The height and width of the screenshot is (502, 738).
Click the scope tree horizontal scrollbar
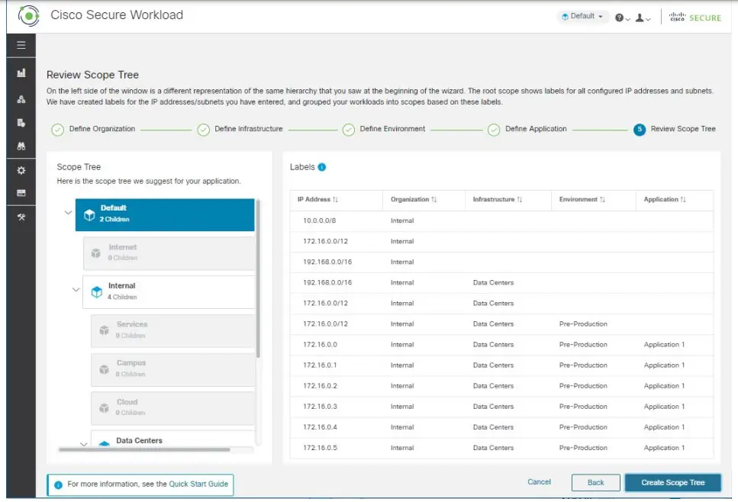tap(143, 449)
